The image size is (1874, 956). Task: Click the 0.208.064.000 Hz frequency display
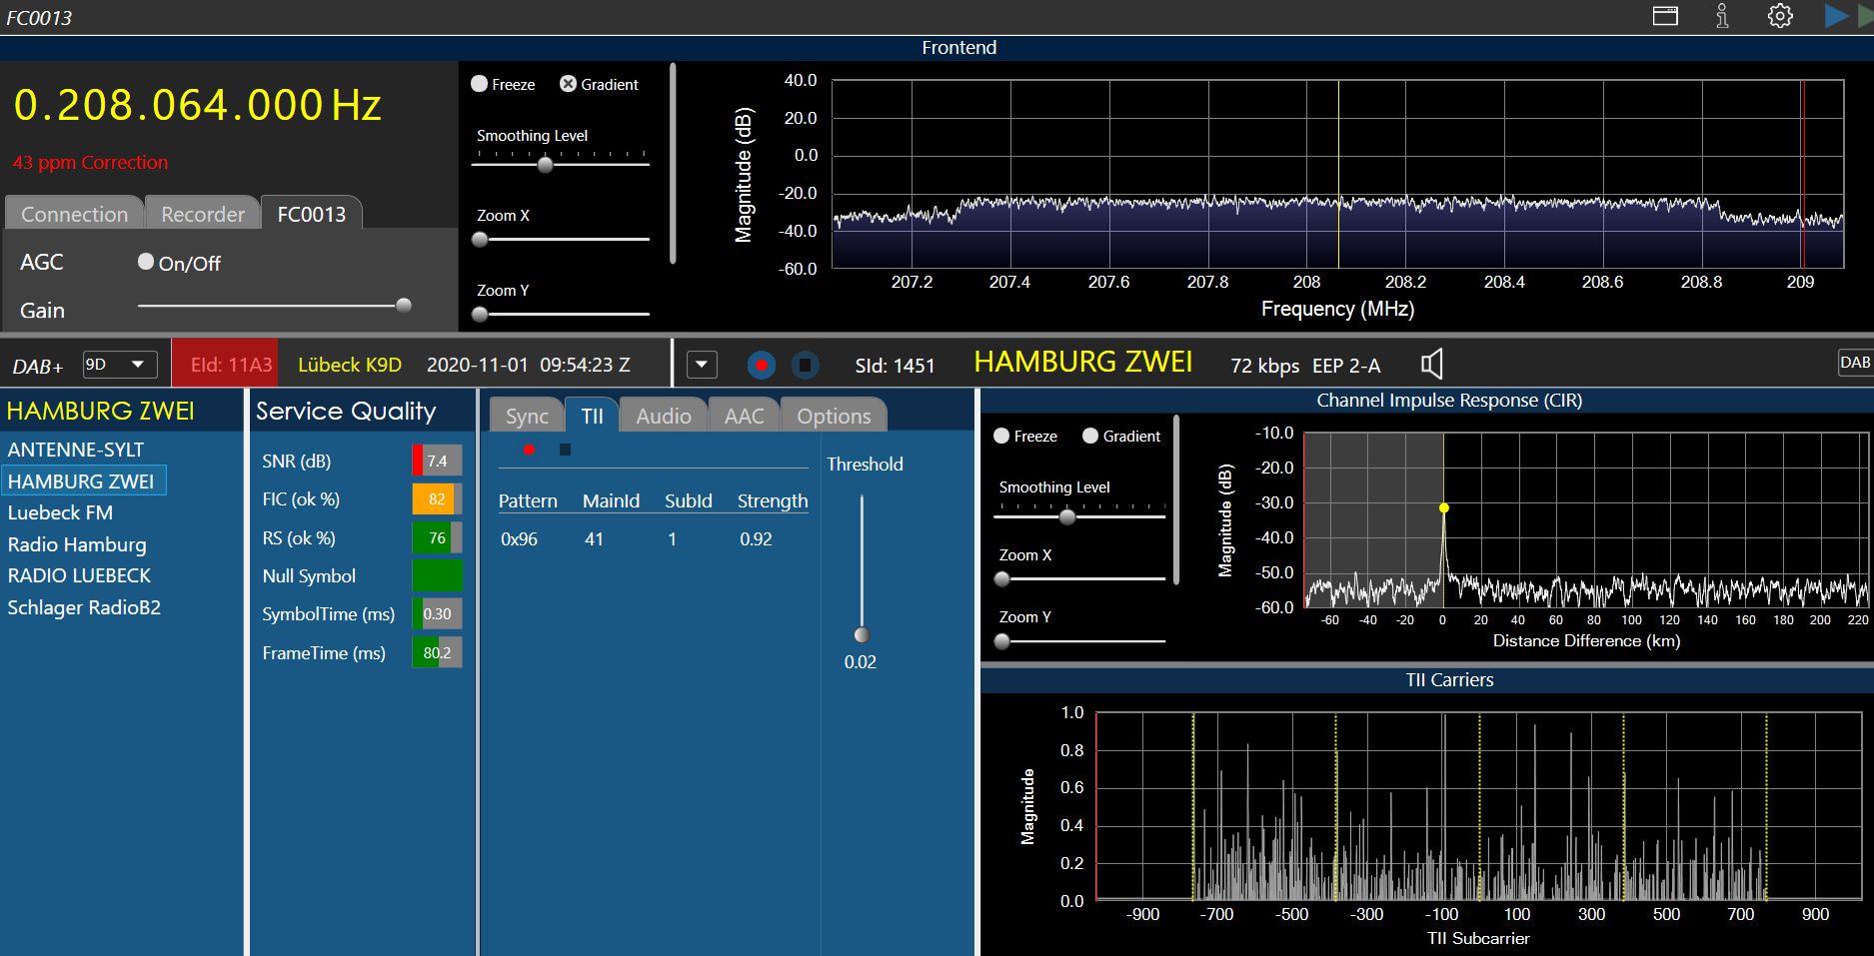coord(197,105)
